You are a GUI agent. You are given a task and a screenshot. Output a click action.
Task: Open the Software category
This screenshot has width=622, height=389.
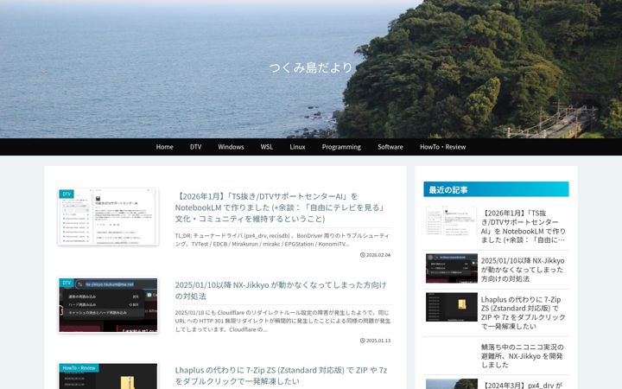(390, 147)
